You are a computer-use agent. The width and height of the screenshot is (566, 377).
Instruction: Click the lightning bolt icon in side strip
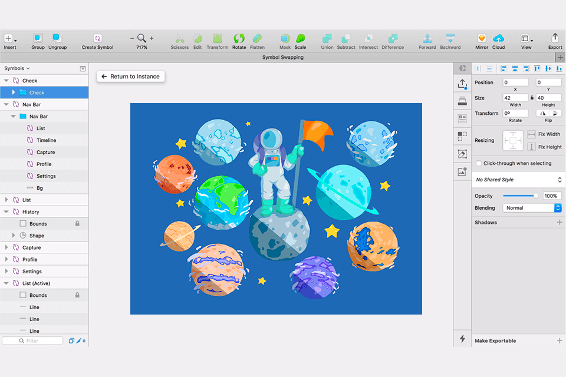point(462,338)
